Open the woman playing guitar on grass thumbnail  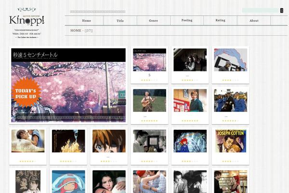(149, 100)
